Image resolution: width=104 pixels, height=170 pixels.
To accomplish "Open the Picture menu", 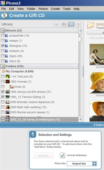I will coord(43,9).
